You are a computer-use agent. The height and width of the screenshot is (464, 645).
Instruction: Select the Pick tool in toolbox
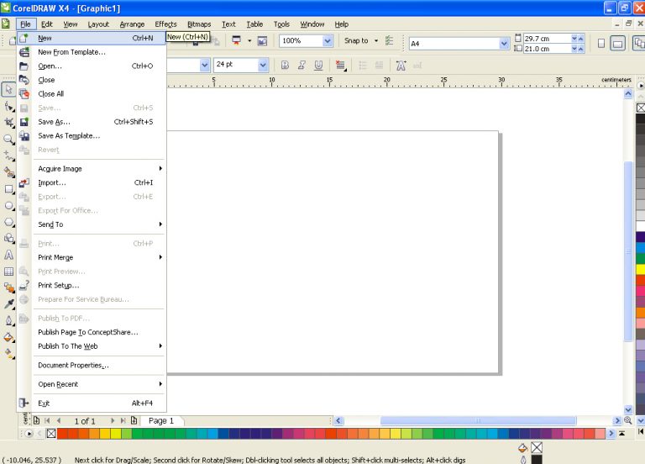click(x=8, y=89)
